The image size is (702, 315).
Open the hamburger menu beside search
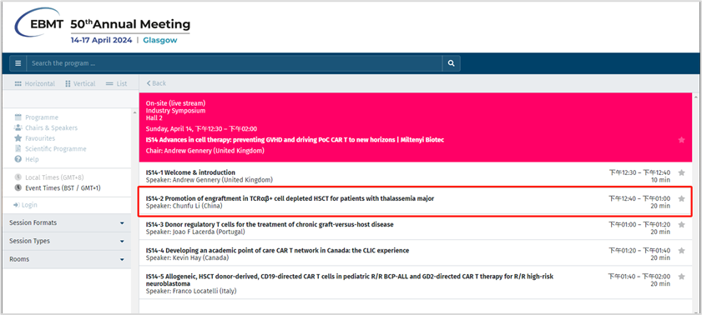coord(18,63)
